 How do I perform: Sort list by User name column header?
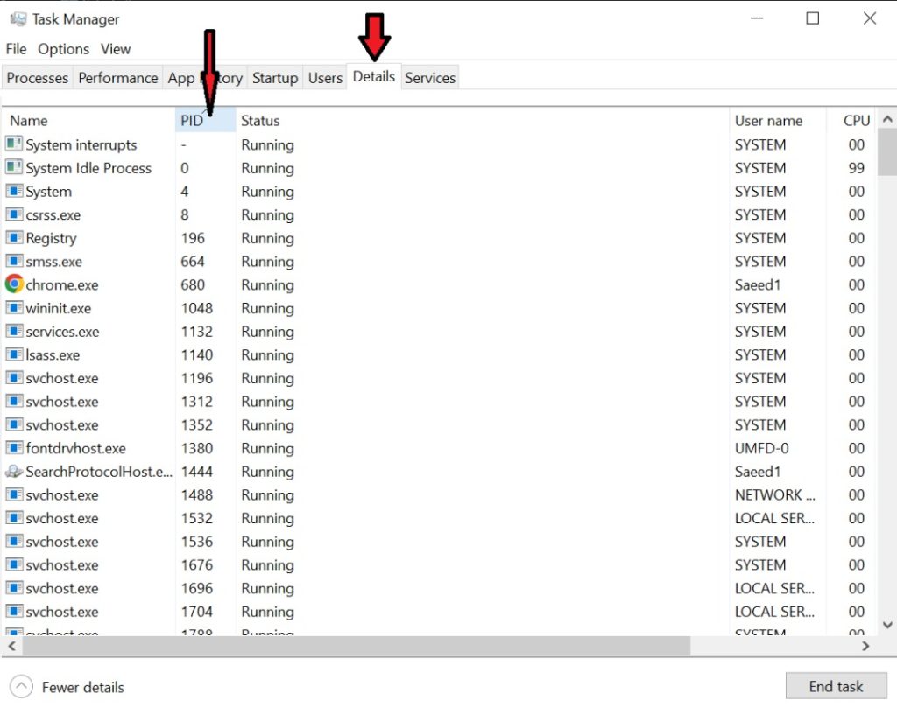point(768,121)
